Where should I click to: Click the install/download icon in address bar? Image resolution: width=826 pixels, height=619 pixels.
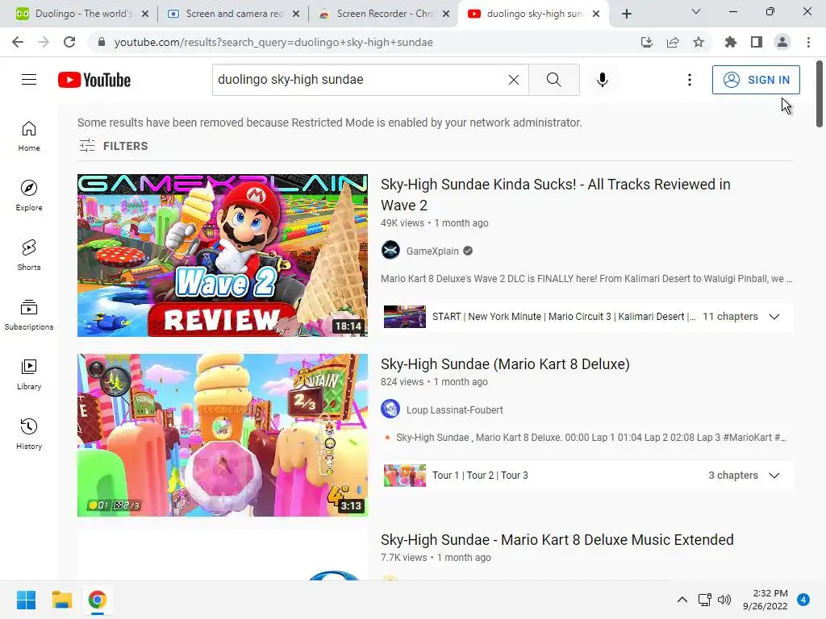pos(646,42)
